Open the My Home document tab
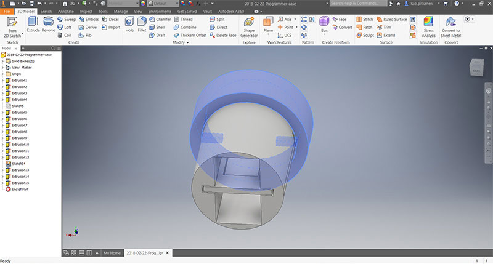Viewport: 493px width, 264px height. coord(112,253)
